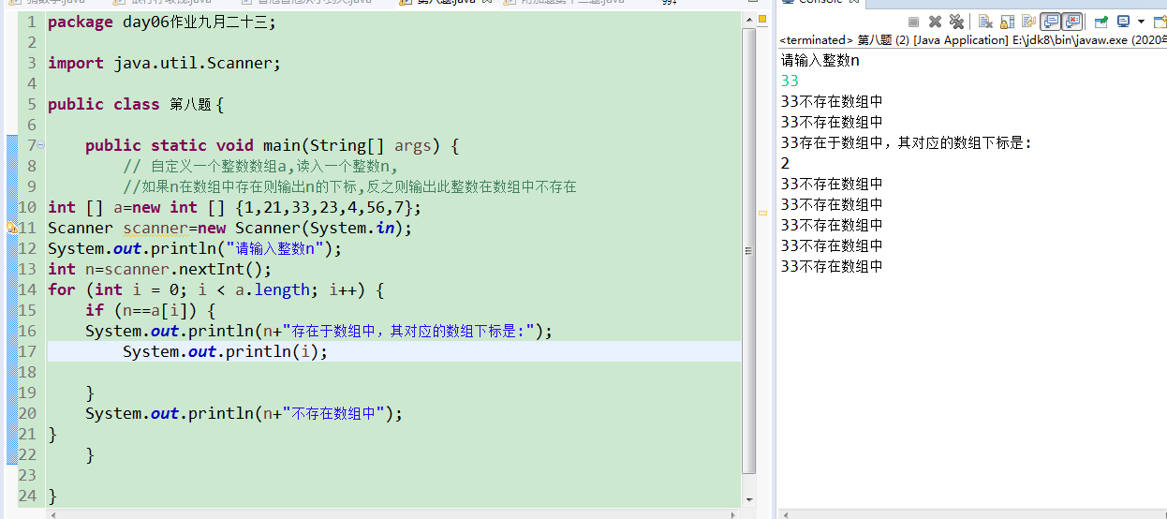Image resolution: width=1167 pixels, height=519 pixels.
Task: Click the for loop header on line 14
Action: coord(215,289)
